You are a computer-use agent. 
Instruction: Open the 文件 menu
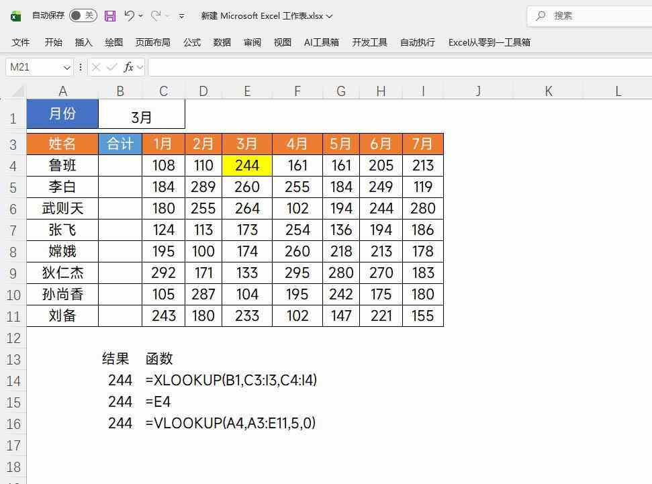pos(20,42)
